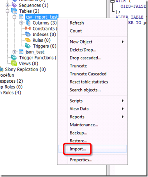Select the Sequences (1) tree row

point(33,5)
